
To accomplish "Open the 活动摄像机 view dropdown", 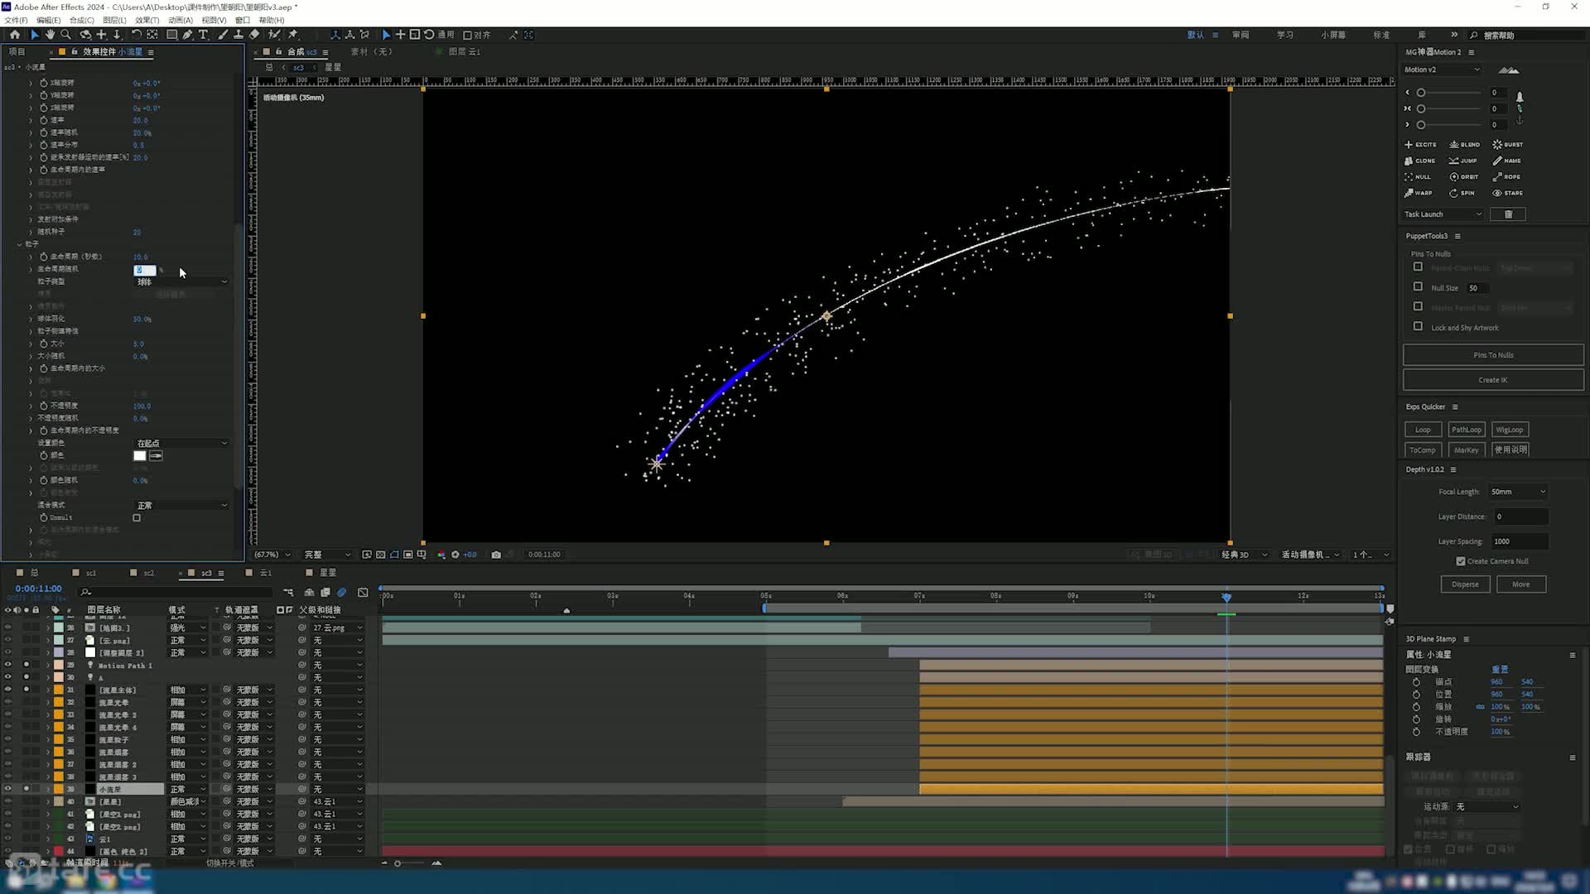I will tap(1311, 555).
